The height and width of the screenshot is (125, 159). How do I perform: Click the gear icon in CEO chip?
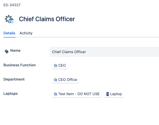point(56,66)
